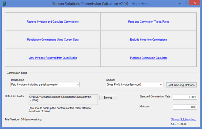Open Exclude Items from Commissions link
202x129 pixels.
tap(148, 40)
